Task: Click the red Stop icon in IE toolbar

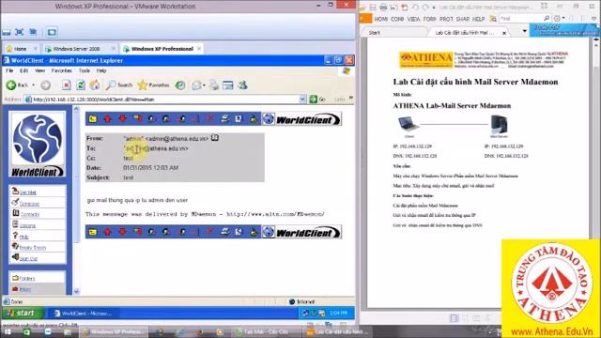Action: [x=67, y=85]
